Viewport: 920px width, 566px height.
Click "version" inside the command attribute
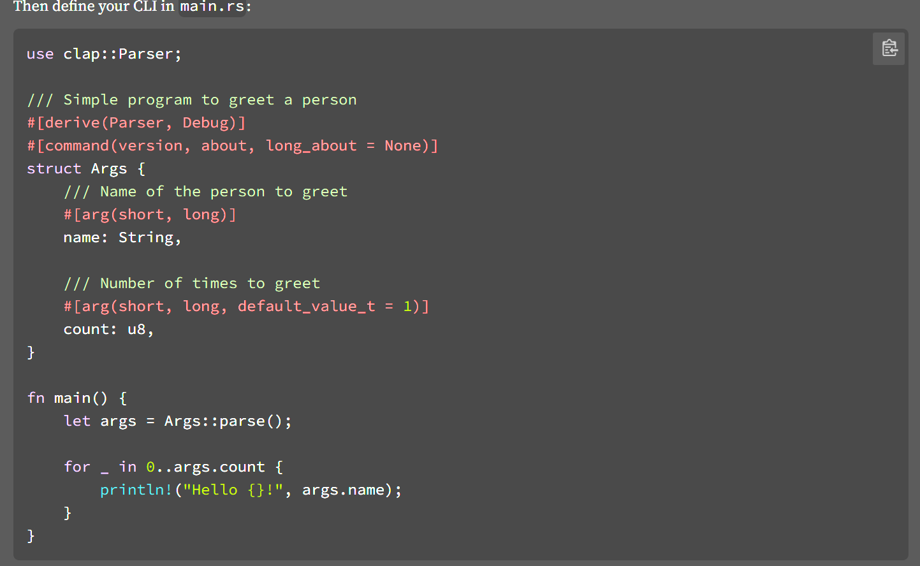click(150, 146)
